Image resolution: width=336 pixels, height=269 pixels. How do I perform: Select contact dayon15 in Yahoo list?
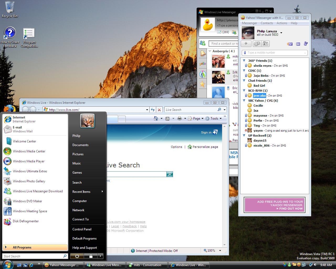coord(260,141)
